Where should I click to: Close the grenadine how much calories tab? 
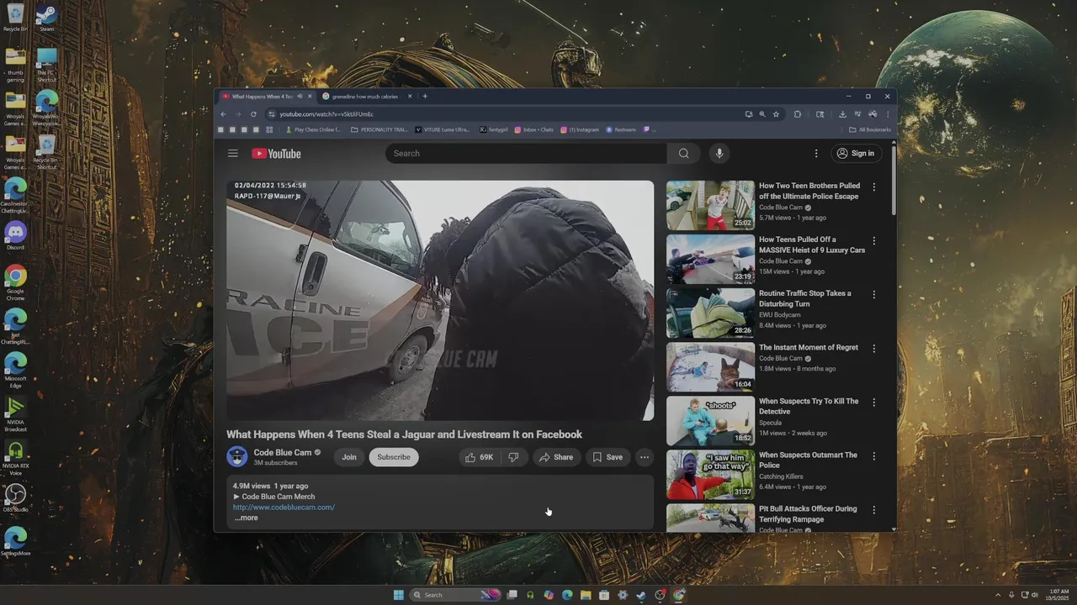(410, 97)
